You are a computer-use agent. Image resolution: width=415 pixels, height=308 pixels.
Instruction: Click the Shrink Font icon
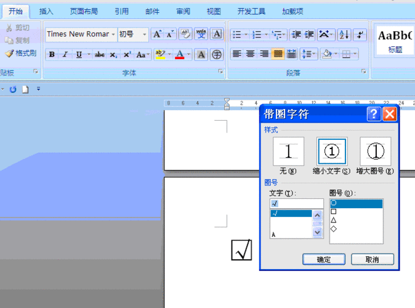pyautogui.click(x=170, y=34)
